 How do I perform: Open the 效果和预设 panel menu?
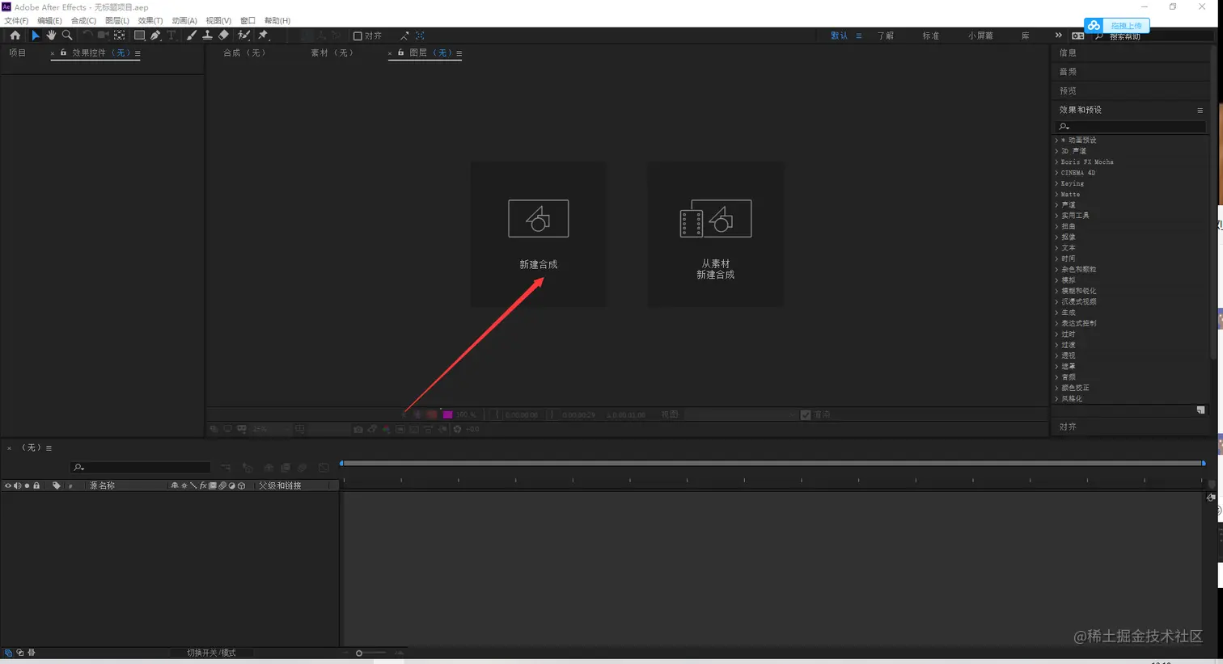[x=1200, y=110]
